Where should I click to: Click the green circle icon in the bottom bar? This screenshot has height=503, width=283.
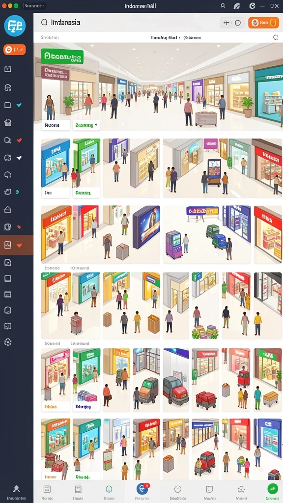point(272,489)
